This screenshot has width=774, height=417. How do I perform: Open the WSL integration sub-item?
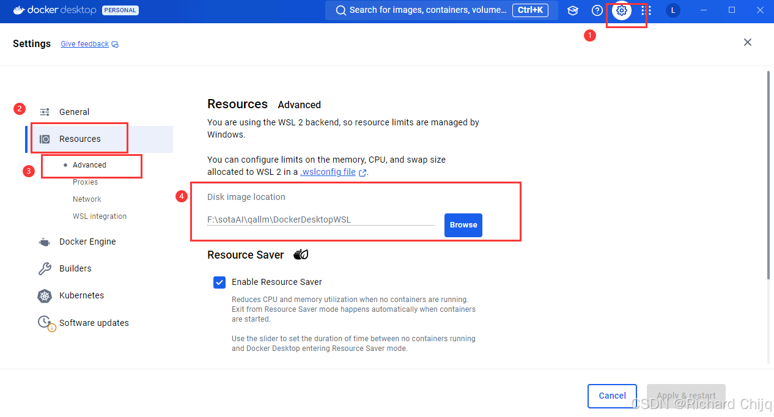tap(100, 216)
